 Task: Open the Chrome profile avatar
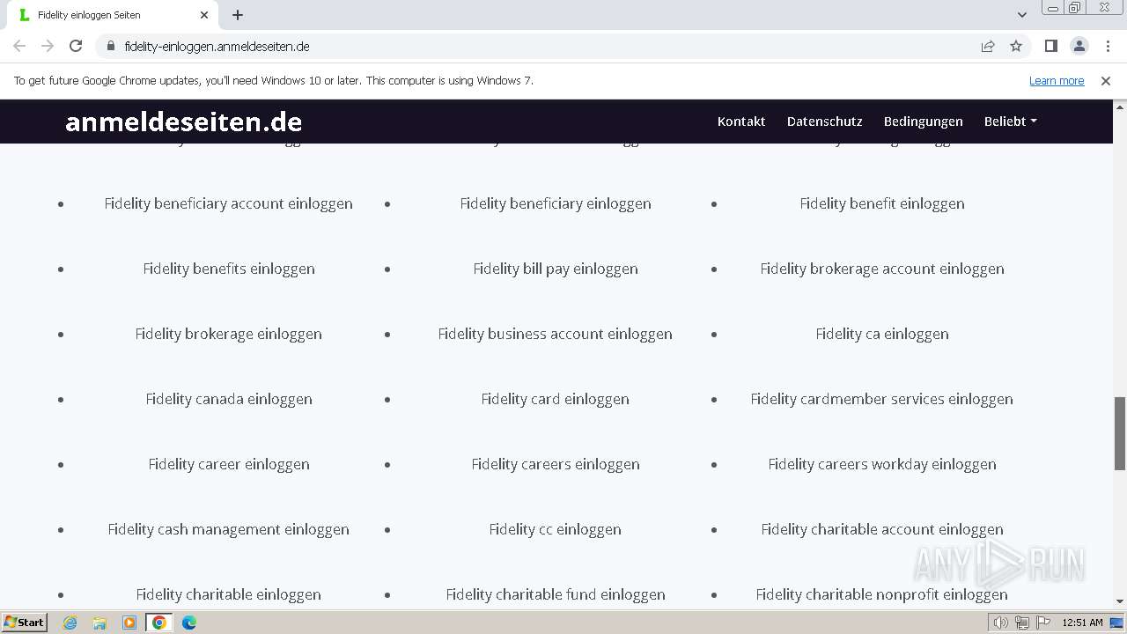[1079, 46]
